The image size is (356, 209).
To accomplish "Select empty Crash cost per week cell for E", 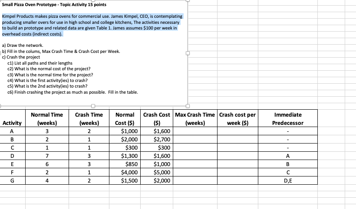I will point(238,164).
